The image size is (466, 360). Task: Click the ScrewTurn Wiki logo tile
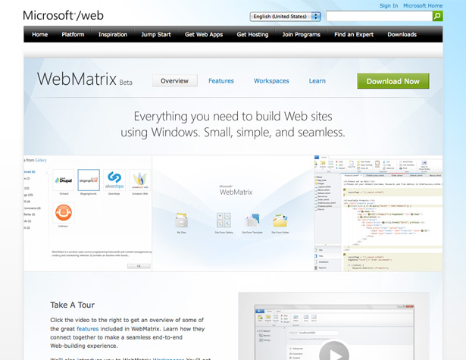pos(140,180)
